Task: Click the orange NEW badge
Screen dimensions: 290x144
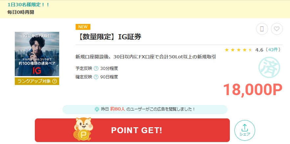Action: point(83,27)
